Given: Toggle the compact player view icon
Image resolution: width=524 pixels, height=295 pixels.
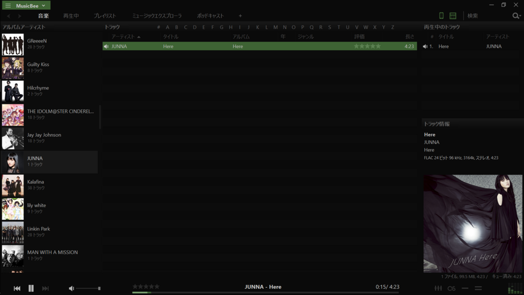Looking at the screenshot, I should [442, 15].
